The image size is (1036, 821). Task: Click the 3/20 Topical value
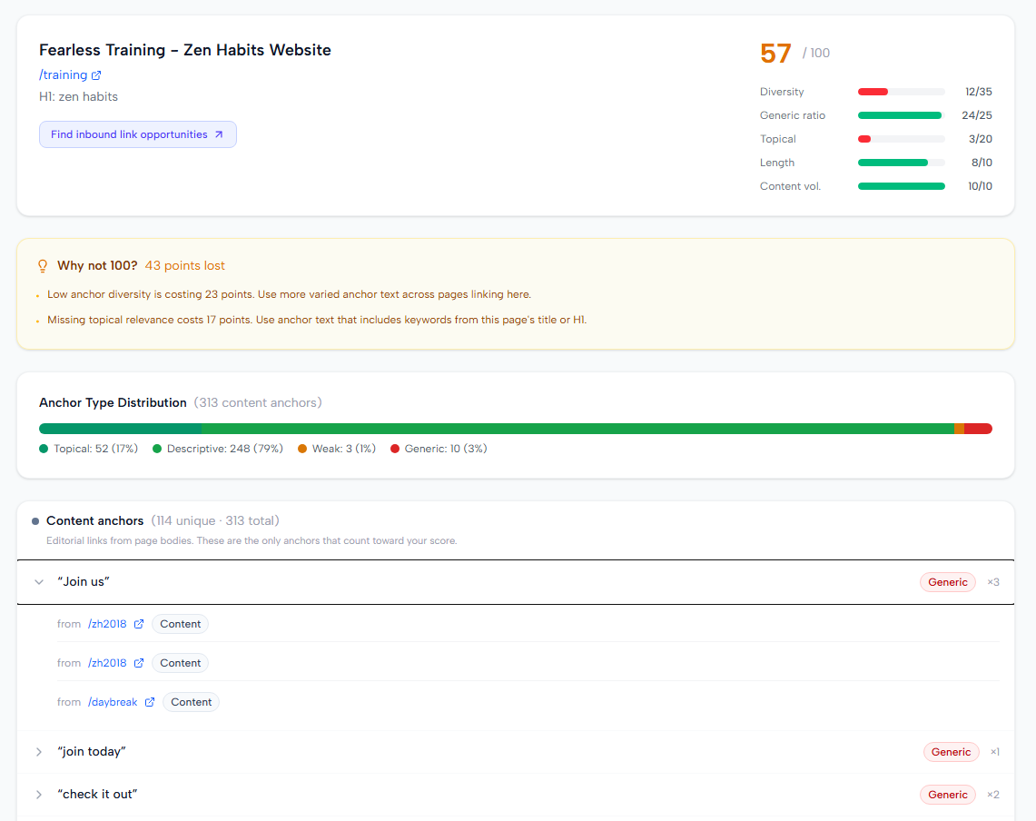(x=981, y=139)
